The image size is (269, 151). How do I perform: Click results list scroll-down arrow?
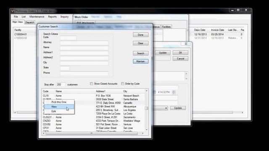147,130
